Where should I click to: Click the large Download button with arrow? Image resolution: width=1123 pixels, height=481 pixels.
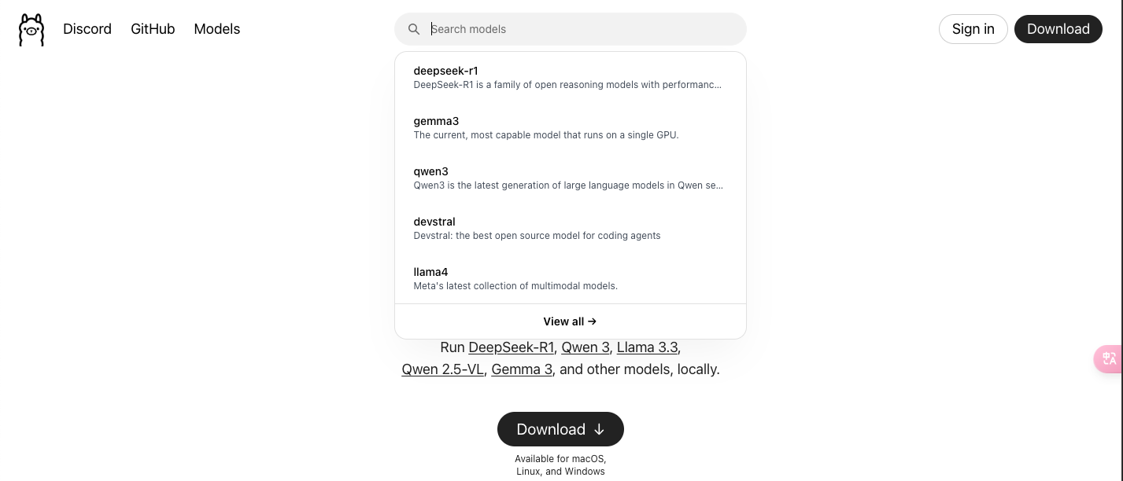pos(560,429)
